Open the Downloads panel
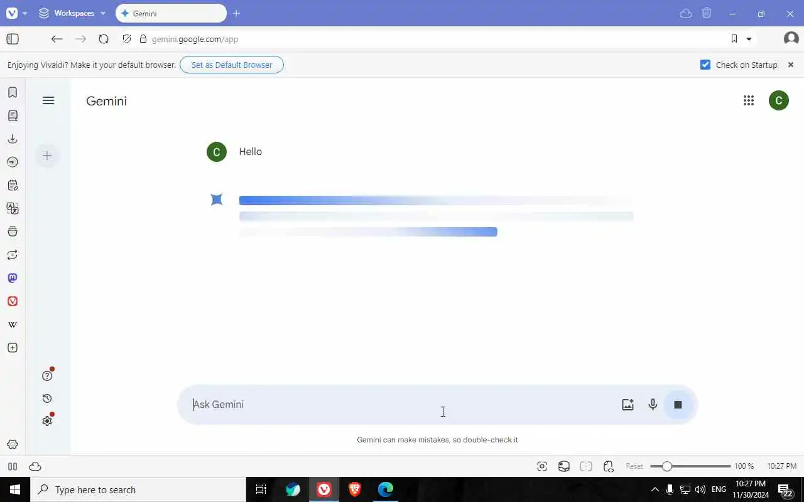 click(x=13, y=139)
